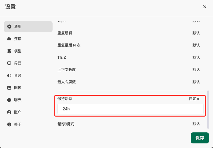213x148 pixels.
Task: Toggle 重复最后 N 次 default value
Action: (x=196, y=45)
